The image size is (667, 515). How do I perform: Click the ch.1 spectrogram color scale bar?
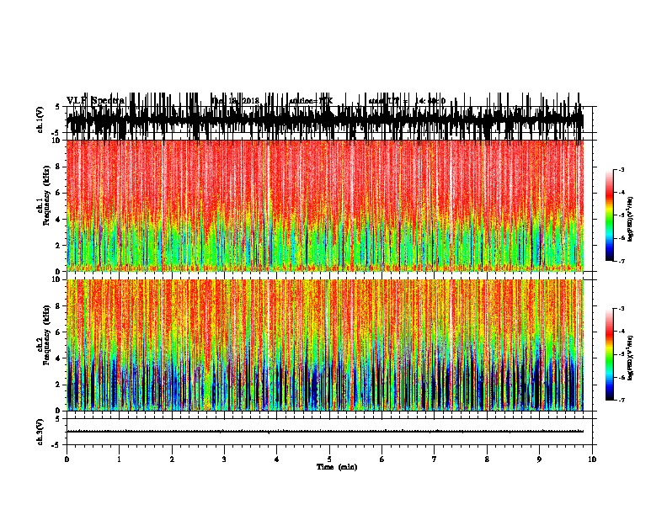(x=609, y=215)
